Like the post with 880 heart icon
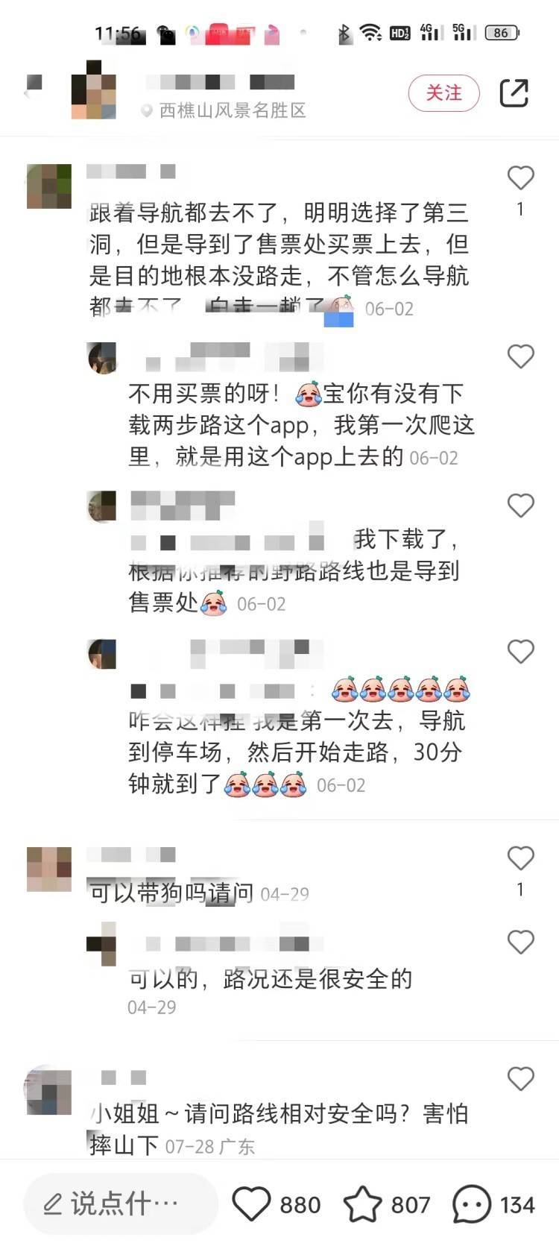Viewport: 559px width, 1249px height. [x=251, y=1204]
